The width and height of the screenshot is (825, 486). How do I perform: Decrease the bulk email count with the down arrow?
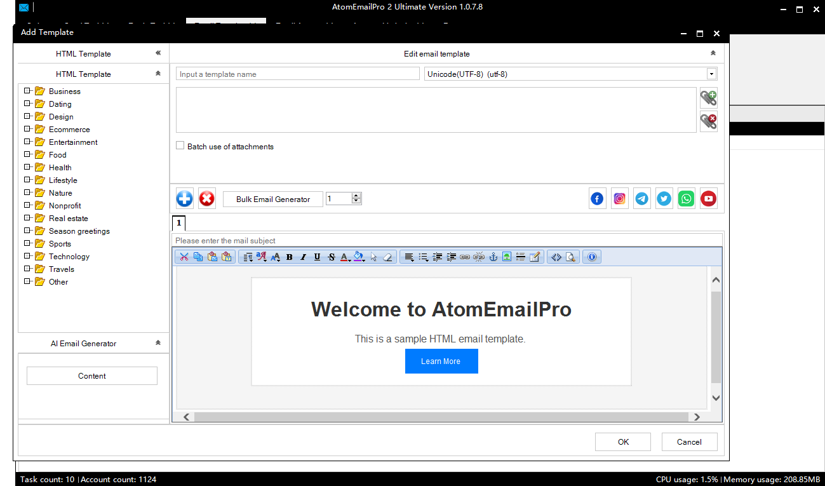[356, 201]
